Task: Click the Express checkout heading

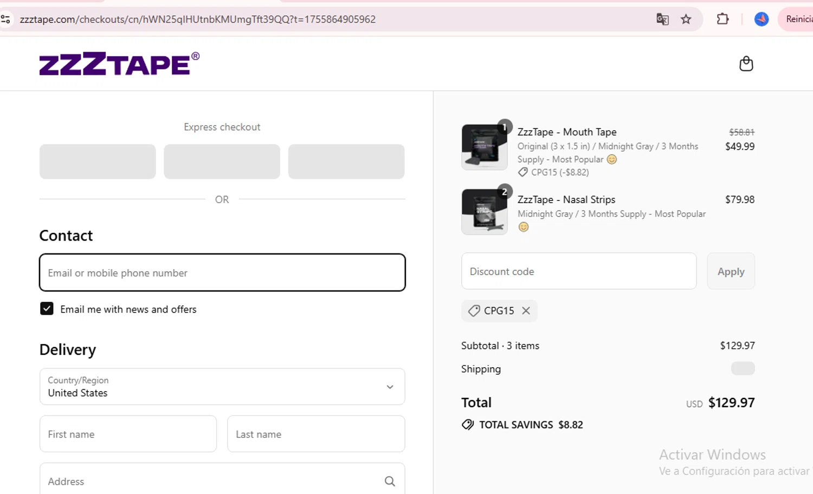Action: click(x=222, y=127)
